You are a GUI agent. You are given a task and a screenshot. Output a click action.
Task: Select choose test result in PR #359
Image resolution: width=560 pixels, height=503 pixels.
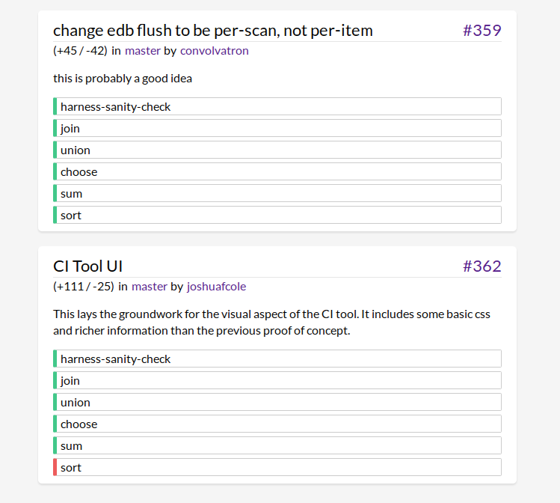(x=277, y=172)
